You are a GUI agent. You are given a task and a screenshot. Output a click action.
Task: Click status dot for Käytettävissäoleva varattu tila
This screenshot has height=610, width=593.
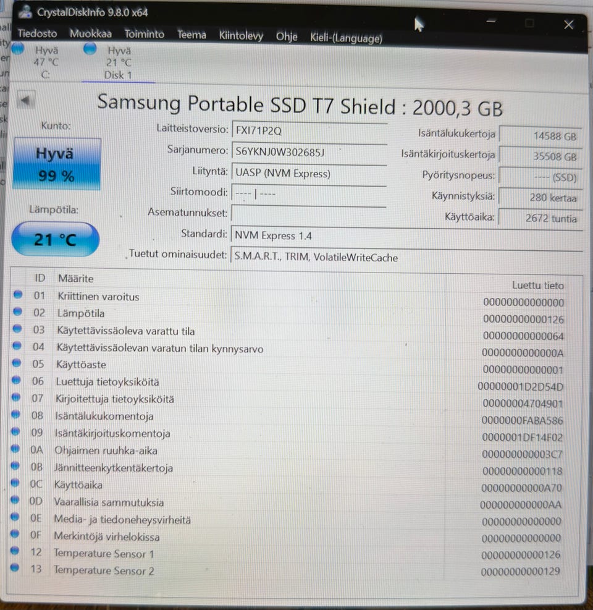17,328
